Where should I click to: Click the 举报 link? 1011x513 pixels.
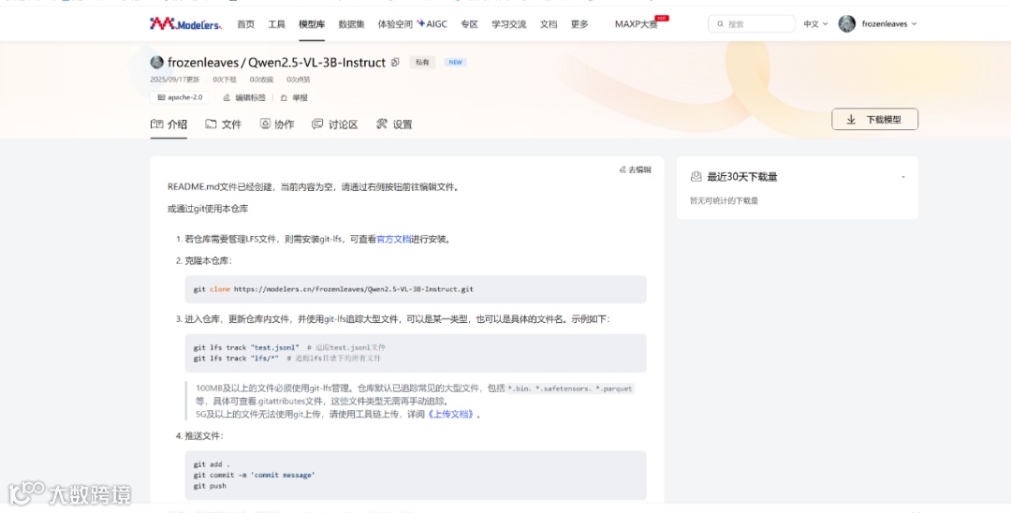click(294, 98)
